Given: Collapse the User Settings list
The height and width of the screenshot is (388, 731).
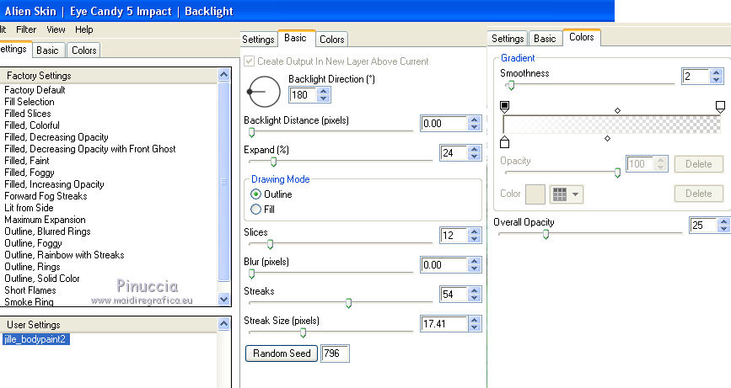Looking at the screenshot, I should point(223,324).
